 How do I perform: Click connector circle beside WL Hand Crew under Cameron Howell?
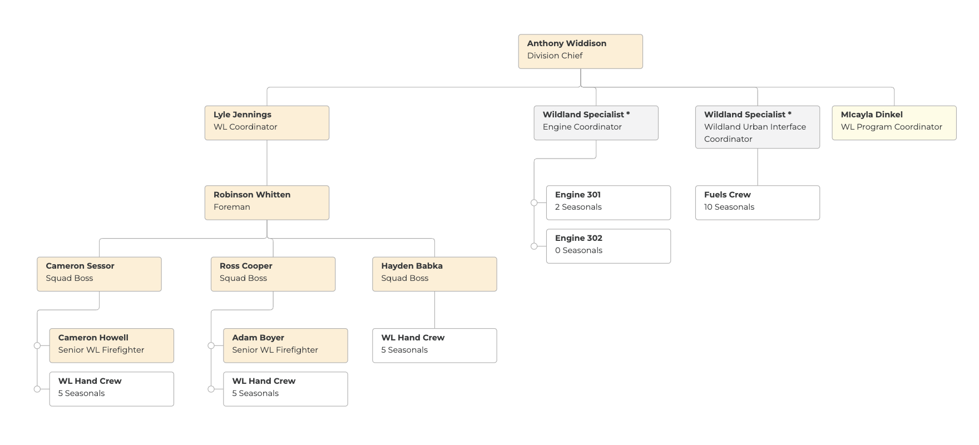[x=37, y=389]
